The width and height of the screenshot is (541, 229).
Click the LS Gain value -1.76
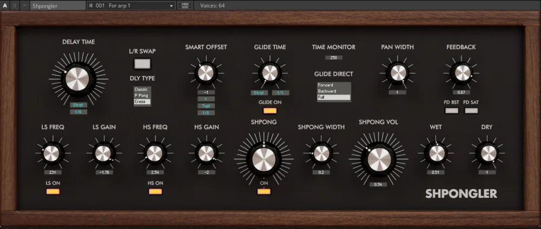tap(104, 172)
